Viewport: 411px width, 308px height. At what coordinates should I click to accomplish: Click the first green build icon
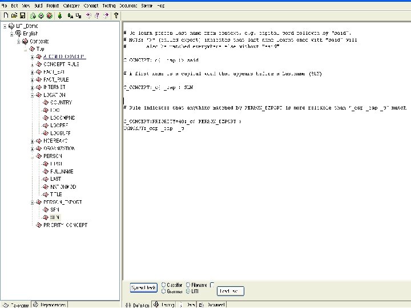point(33,16)
